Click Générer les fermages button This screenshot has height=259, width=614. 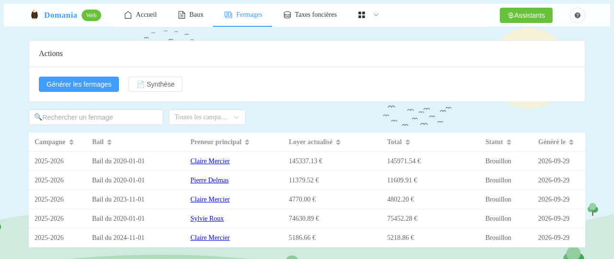point(79,84)
